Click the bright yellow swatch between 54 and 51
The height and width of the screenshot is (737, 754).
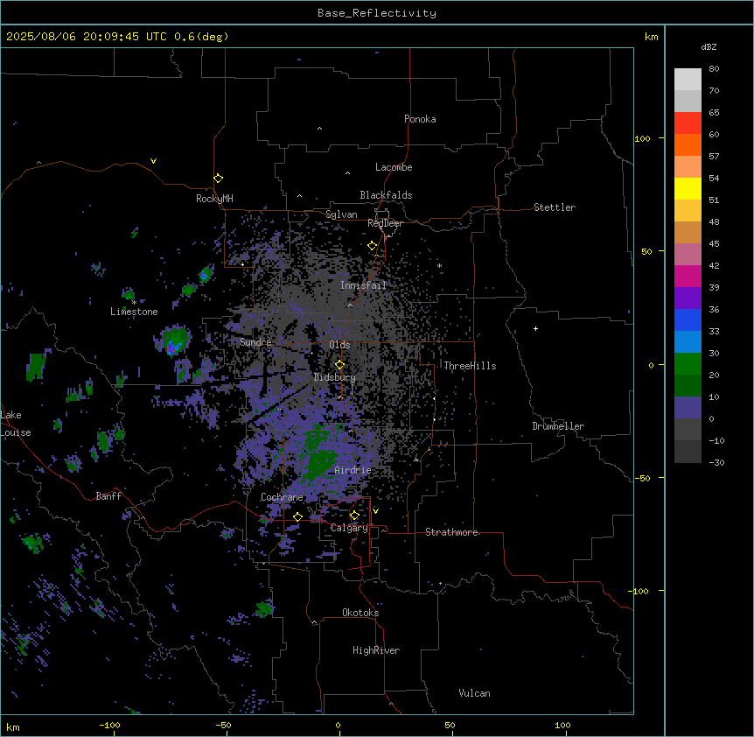point(688,188)
